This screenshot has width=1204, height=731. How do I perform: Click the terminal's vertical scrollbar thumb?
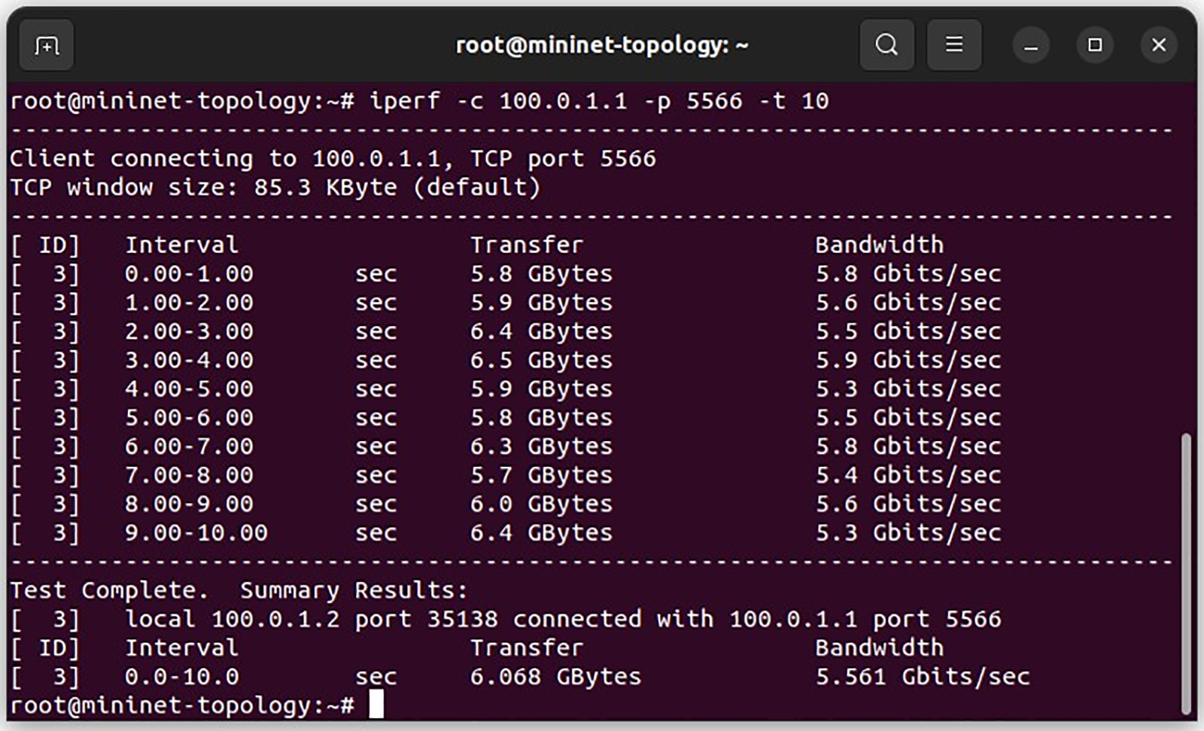pyautogui.click(x=1187, y=572)
